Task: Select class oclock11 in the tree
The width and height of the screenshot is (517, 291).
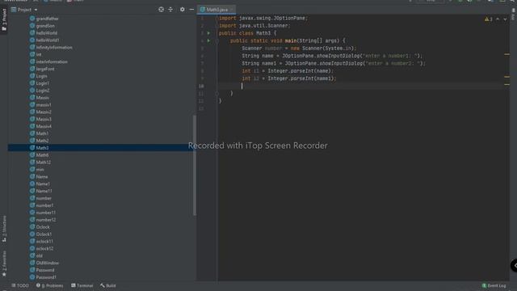Action: tap(41, 241)
